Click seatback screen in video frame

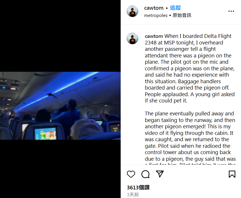(45, 133)
